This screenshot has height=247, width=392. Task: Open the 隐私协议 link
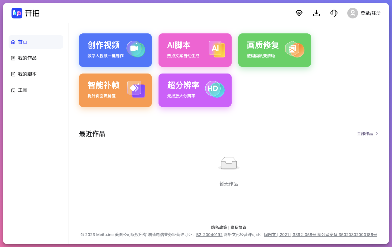point(238,227)
